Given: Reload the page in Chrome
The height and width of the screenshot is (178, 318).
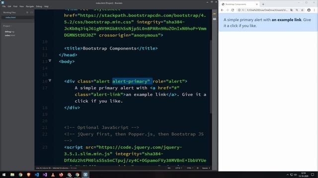Looking at the screenshot, I should pyautogui.click(x=233, y=10).
